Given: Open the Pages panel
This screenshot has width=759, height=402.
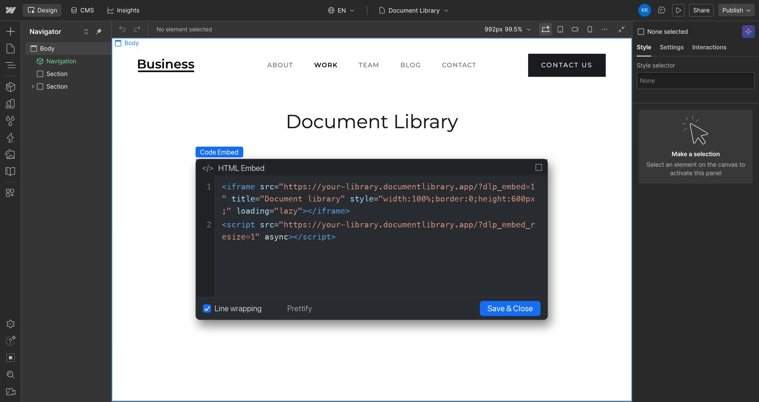Looking at the screenshot, I should (10, 49).
